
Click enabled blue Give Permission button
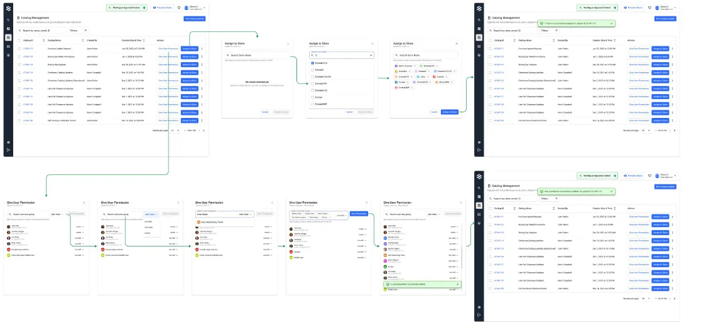click(359, 213)
